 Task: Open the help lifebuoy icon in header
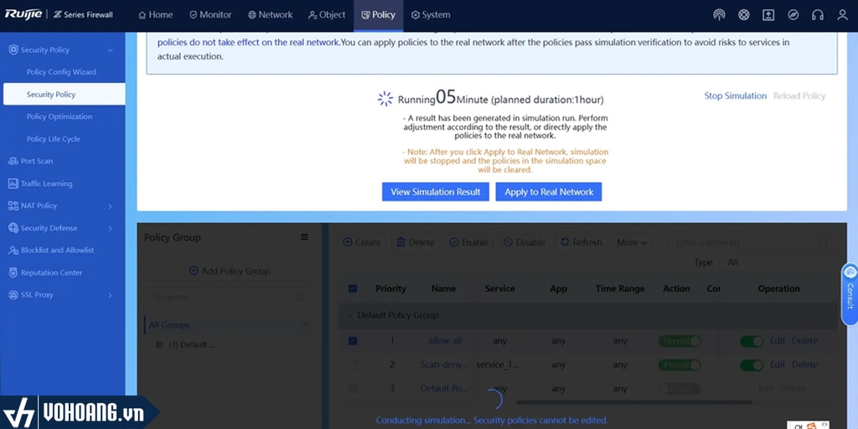pos(744,15)
